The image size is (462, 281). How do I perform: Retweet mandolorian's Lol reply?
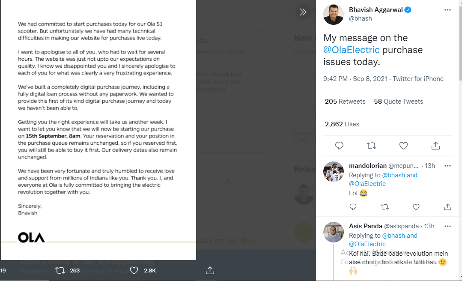[x=385, y=207]
